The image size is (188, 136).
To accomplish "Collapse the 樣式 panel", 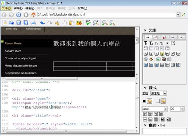I will coord(145,88).
